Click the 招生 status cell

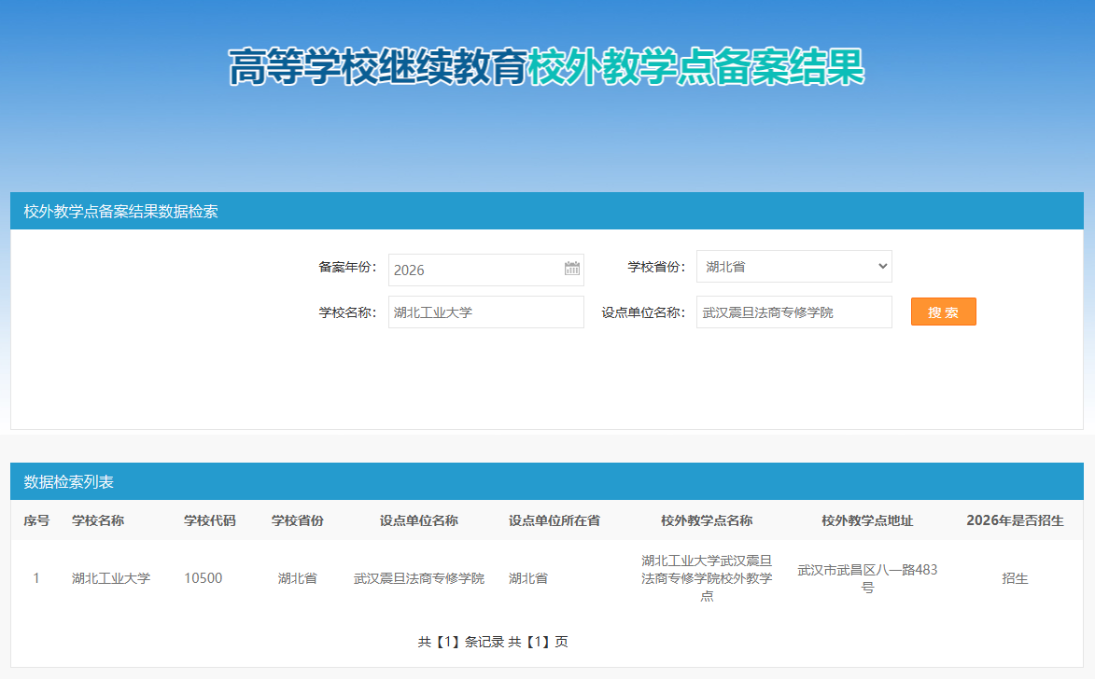(x=1015, y=578)
